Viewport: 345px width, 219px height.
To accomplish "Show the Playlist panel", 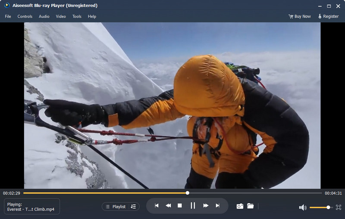I will tap(116, 207).
